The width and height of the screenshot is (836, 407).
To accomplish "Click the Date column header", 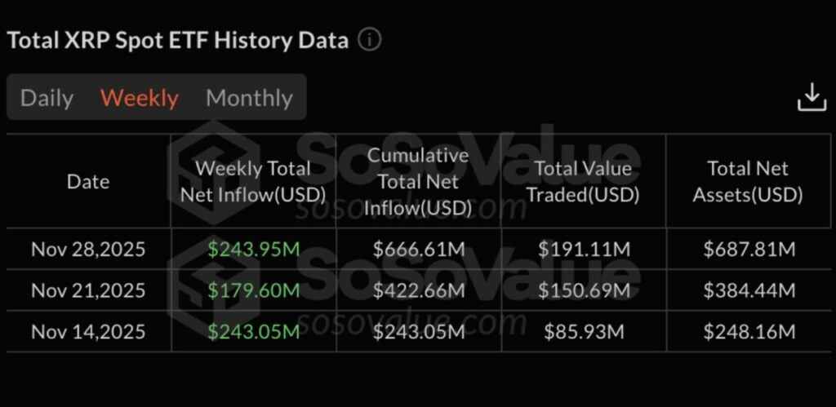I will [88, 181].
